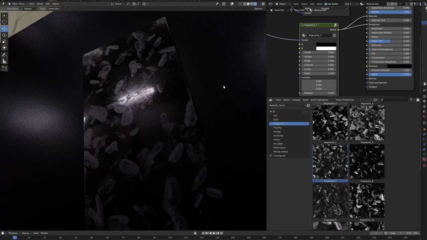427x240 pixels.
Task: Activate the Scale tool
Action: [4, 41]
